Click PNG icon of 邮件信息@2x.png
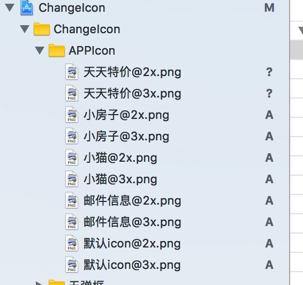303x285 pixels. pos(72,200)
